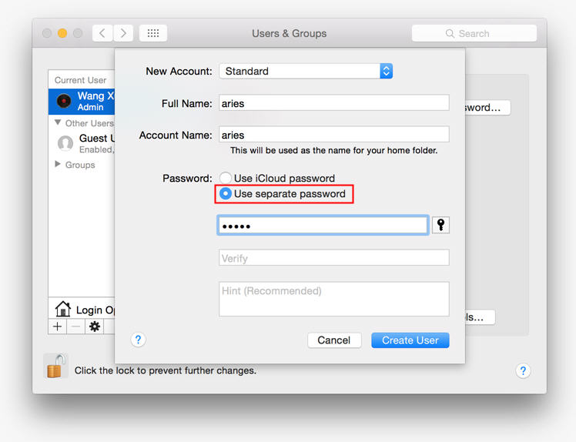Viewport: 576px width, 442px height.
Task: Click the Search field magnifier
Action: [x=450, y=33]
